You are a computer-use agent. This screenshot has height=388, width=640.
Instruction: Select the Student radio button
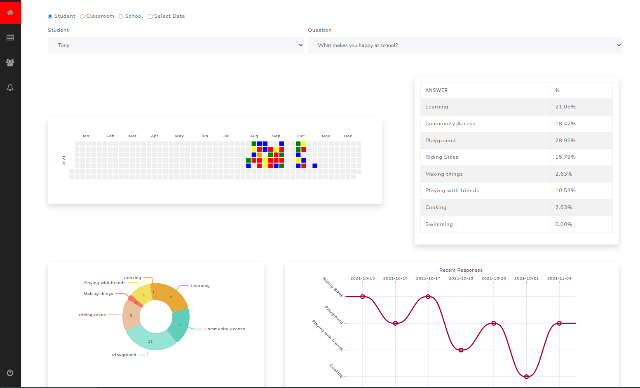pyautogui.click(x=50, y=16)
